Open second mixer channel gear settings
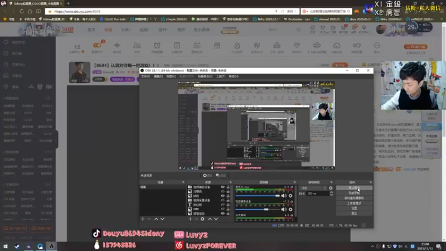The width and height of the screenshot is (446, 251). [x=290, y=210]
